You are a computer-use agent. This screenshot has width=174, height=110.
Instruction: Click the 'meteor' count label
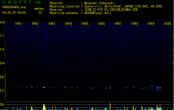[x=39, y=9]
